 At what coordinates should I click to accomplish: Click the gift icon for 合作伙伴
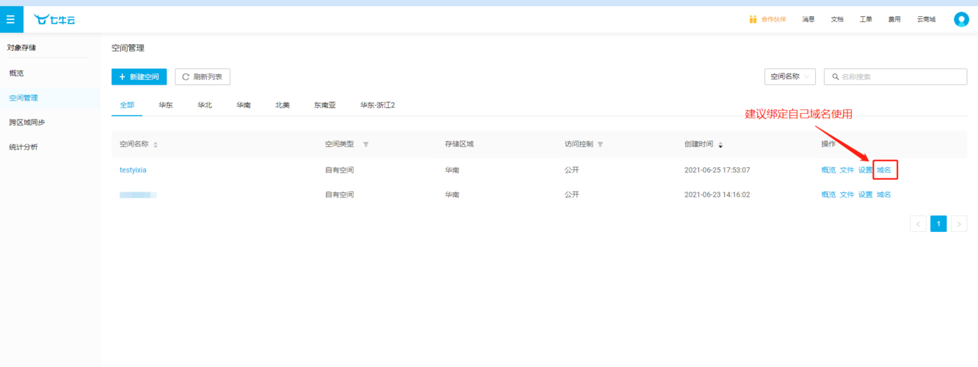pyautogui.click(x=753, y=20)
